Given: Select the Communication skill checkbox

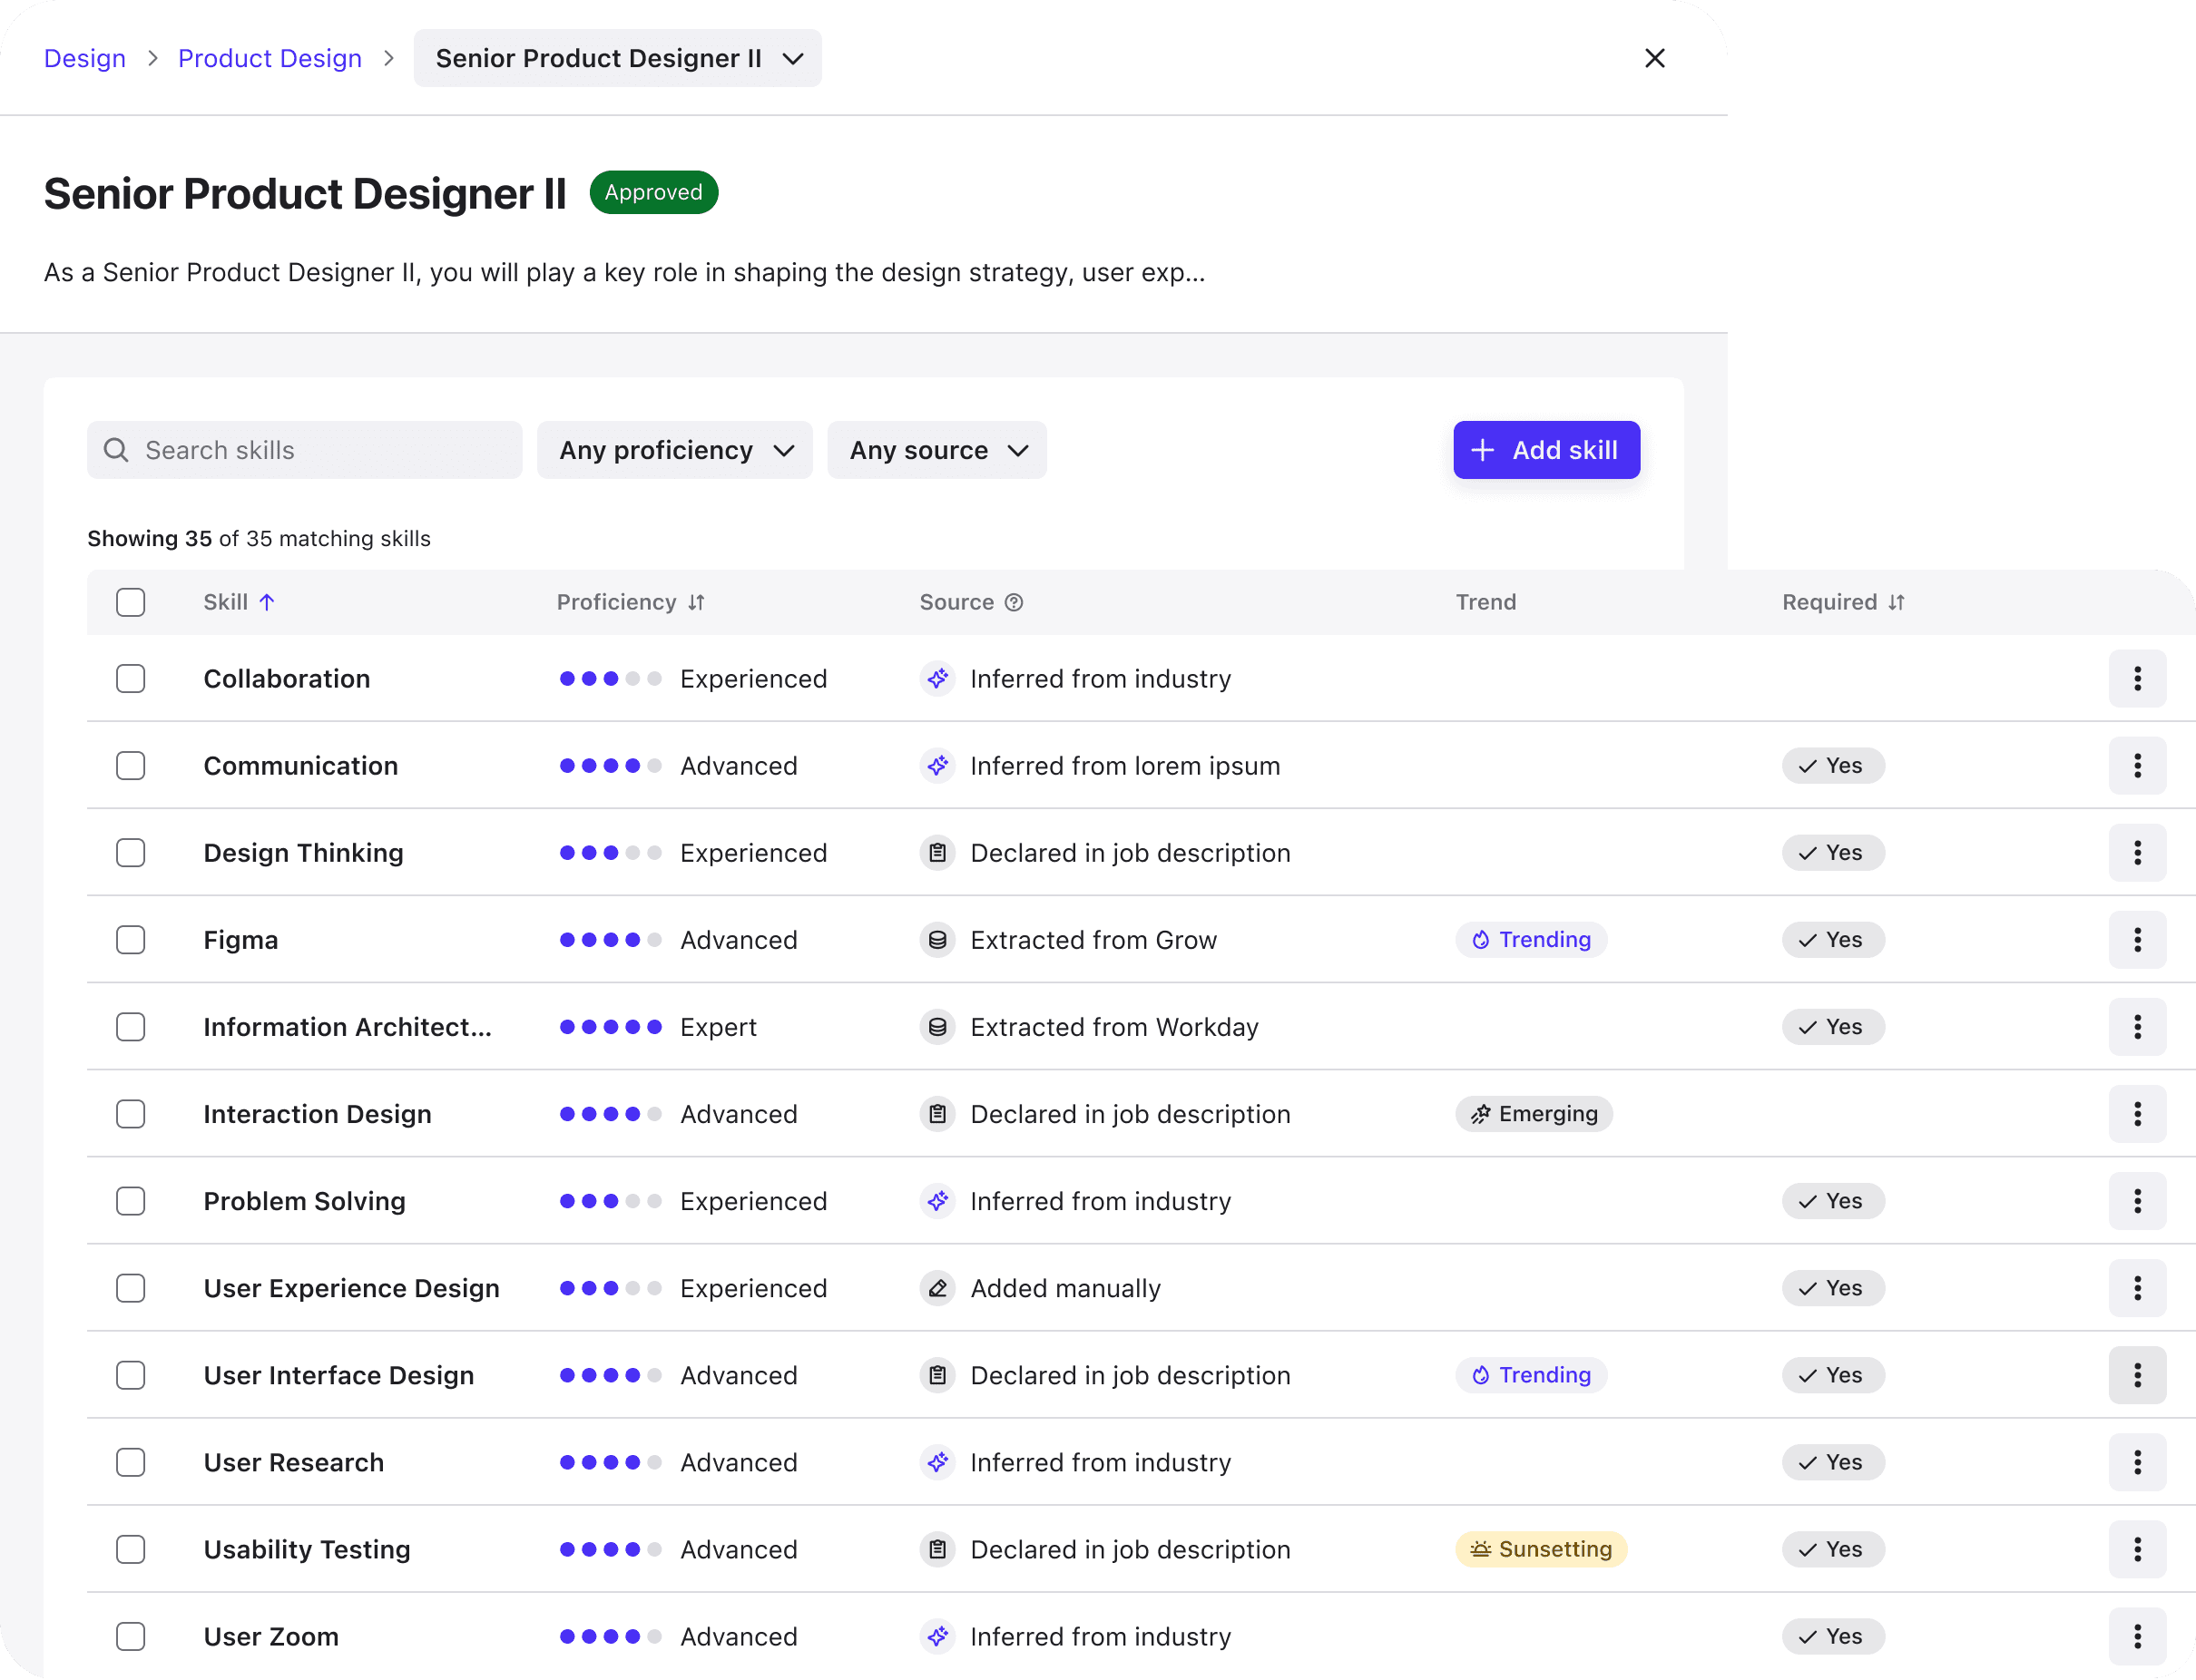Looking at the screenshot, I should coord(130,766).
